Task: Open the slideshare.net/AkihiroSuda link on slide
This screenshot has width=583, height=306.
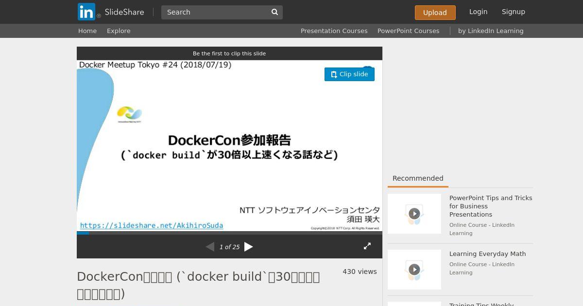Action: pos(152,225)
